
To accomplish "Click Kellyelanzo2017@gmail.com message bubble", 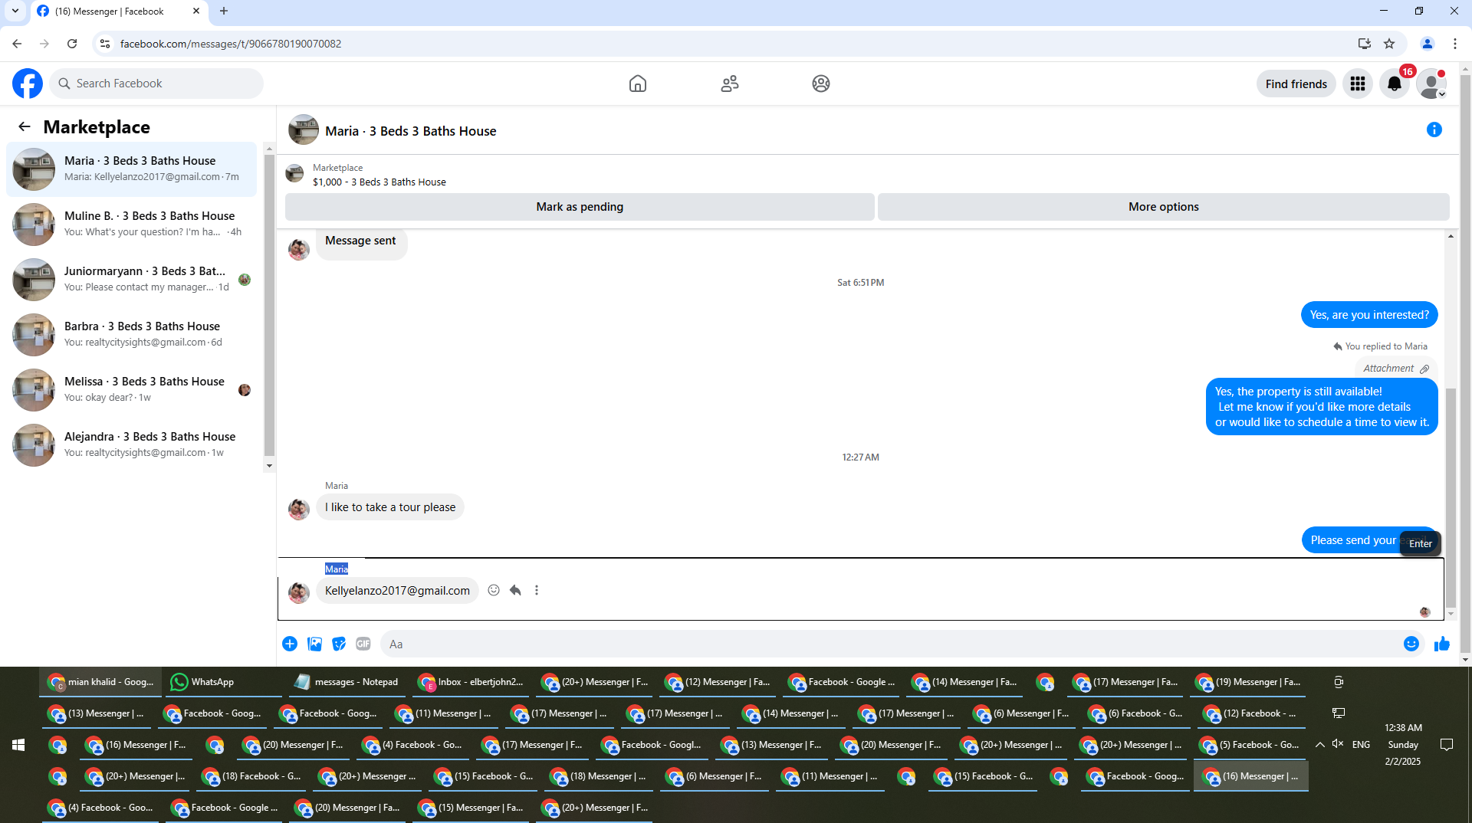I will pyautogui.click(x=397, y=590).
